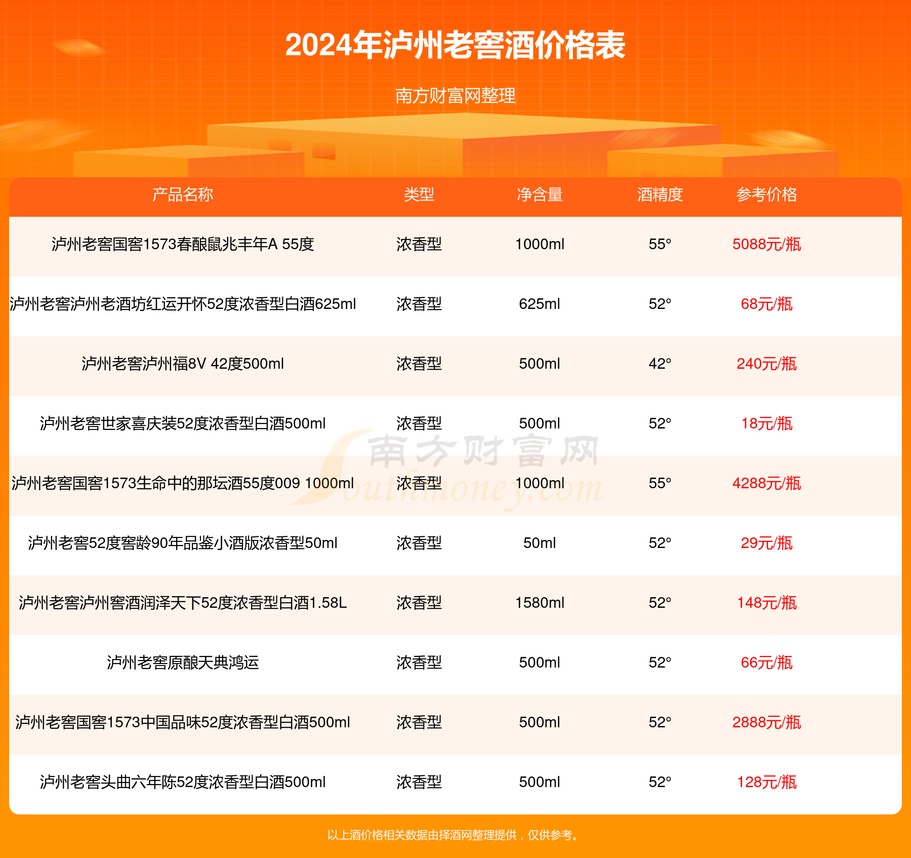Click the 42° alcohol cell
911x858 pixels.
click(660, 364)
